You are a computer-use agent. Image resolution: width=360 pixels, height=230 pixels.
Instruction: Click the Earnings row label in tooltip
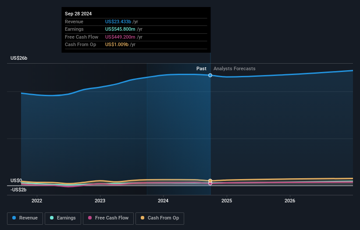click(x=74, y=29)
